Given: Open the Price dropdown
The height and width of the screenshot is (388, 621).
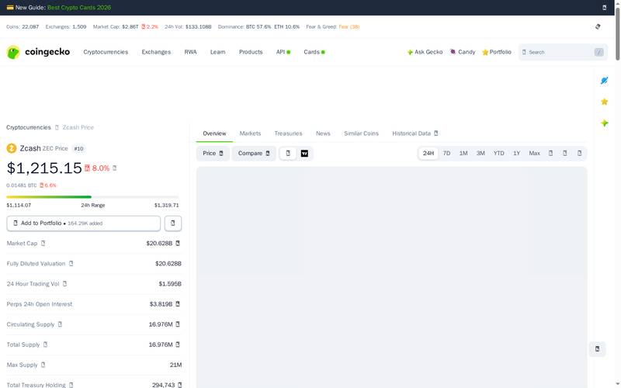Looking at the screenshot, I should tap(213, 153).
